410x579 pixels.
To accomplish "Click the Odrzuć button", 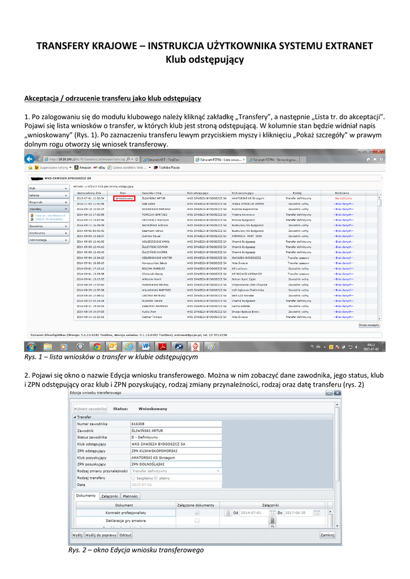I will pyautogui.click(x=126, y=534).
